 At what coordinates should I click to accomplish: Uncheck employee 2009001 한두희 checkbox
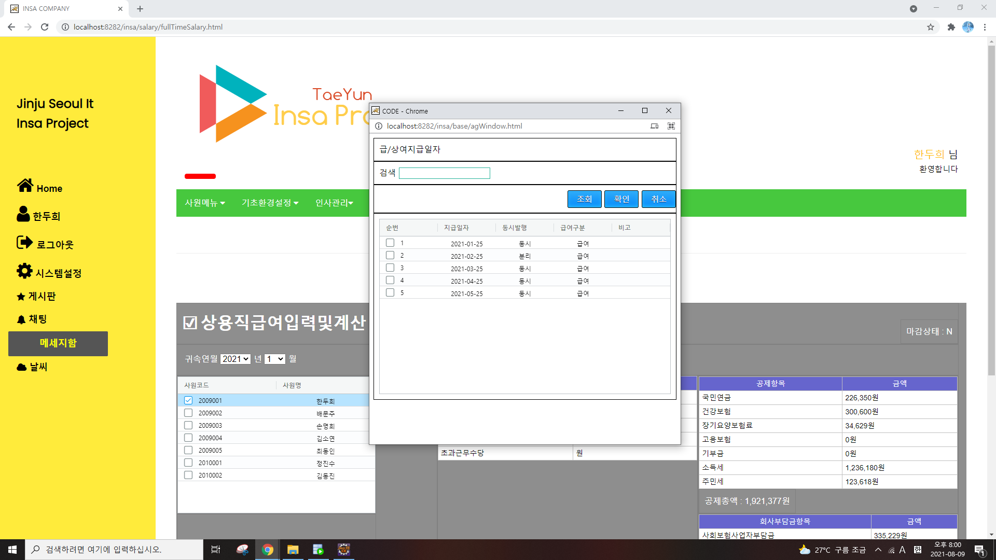tap(188, 400)
